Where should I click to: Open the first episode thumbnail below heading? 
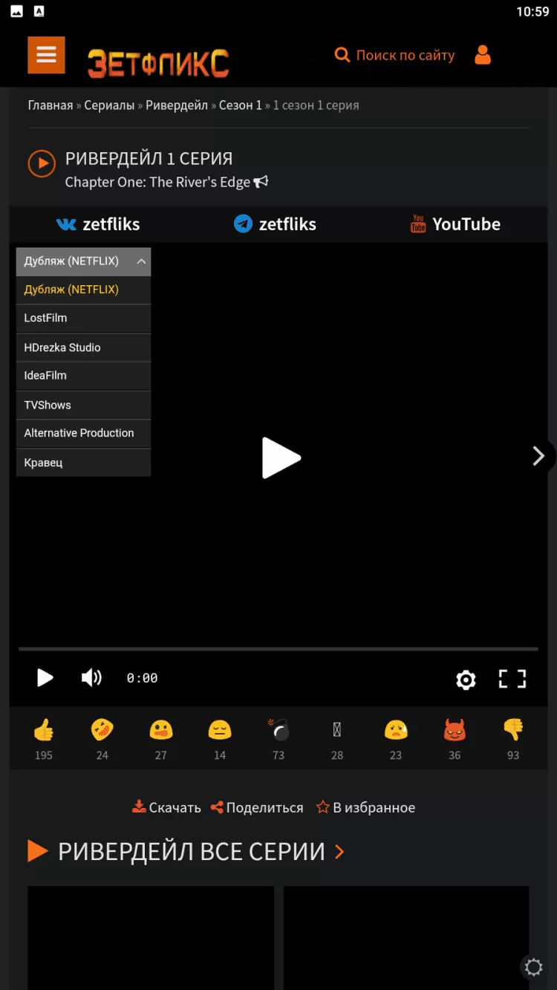(151, 937)
